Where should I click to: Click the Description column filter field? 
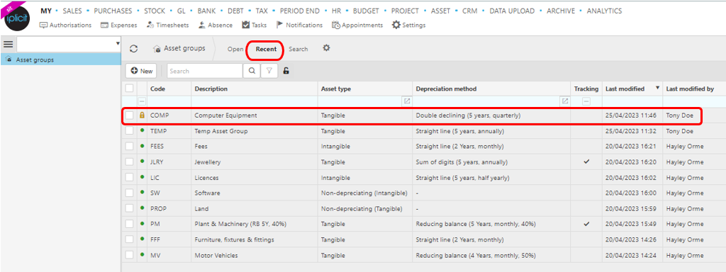[x=255, y=101]
